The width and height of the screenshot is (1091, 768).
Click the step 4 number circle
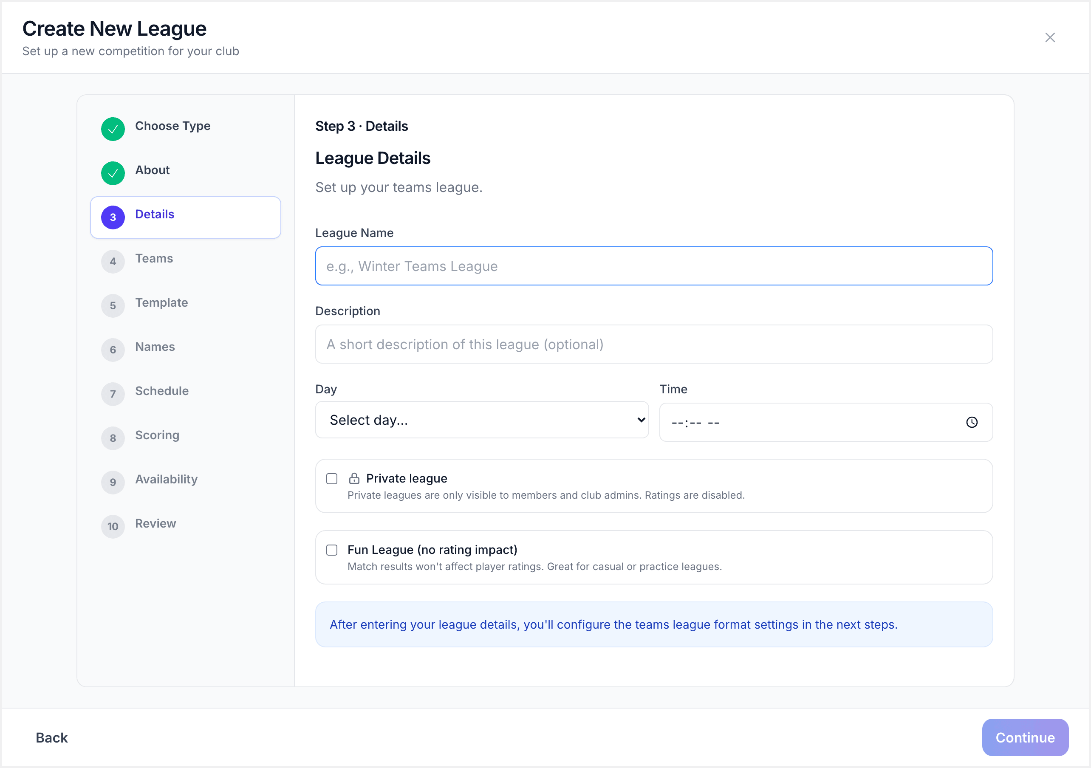point(113,261)
